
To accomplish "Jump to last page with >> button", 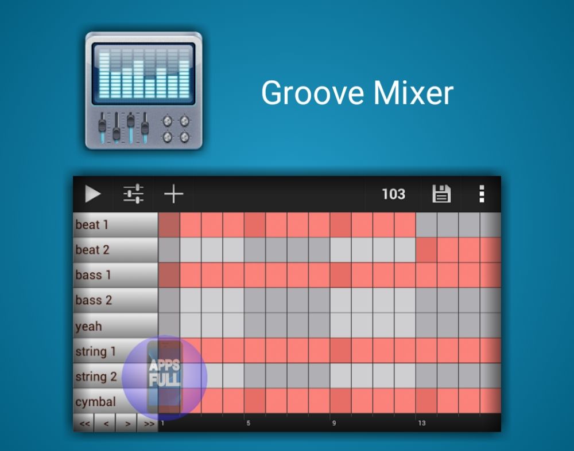I will [148, 423].
